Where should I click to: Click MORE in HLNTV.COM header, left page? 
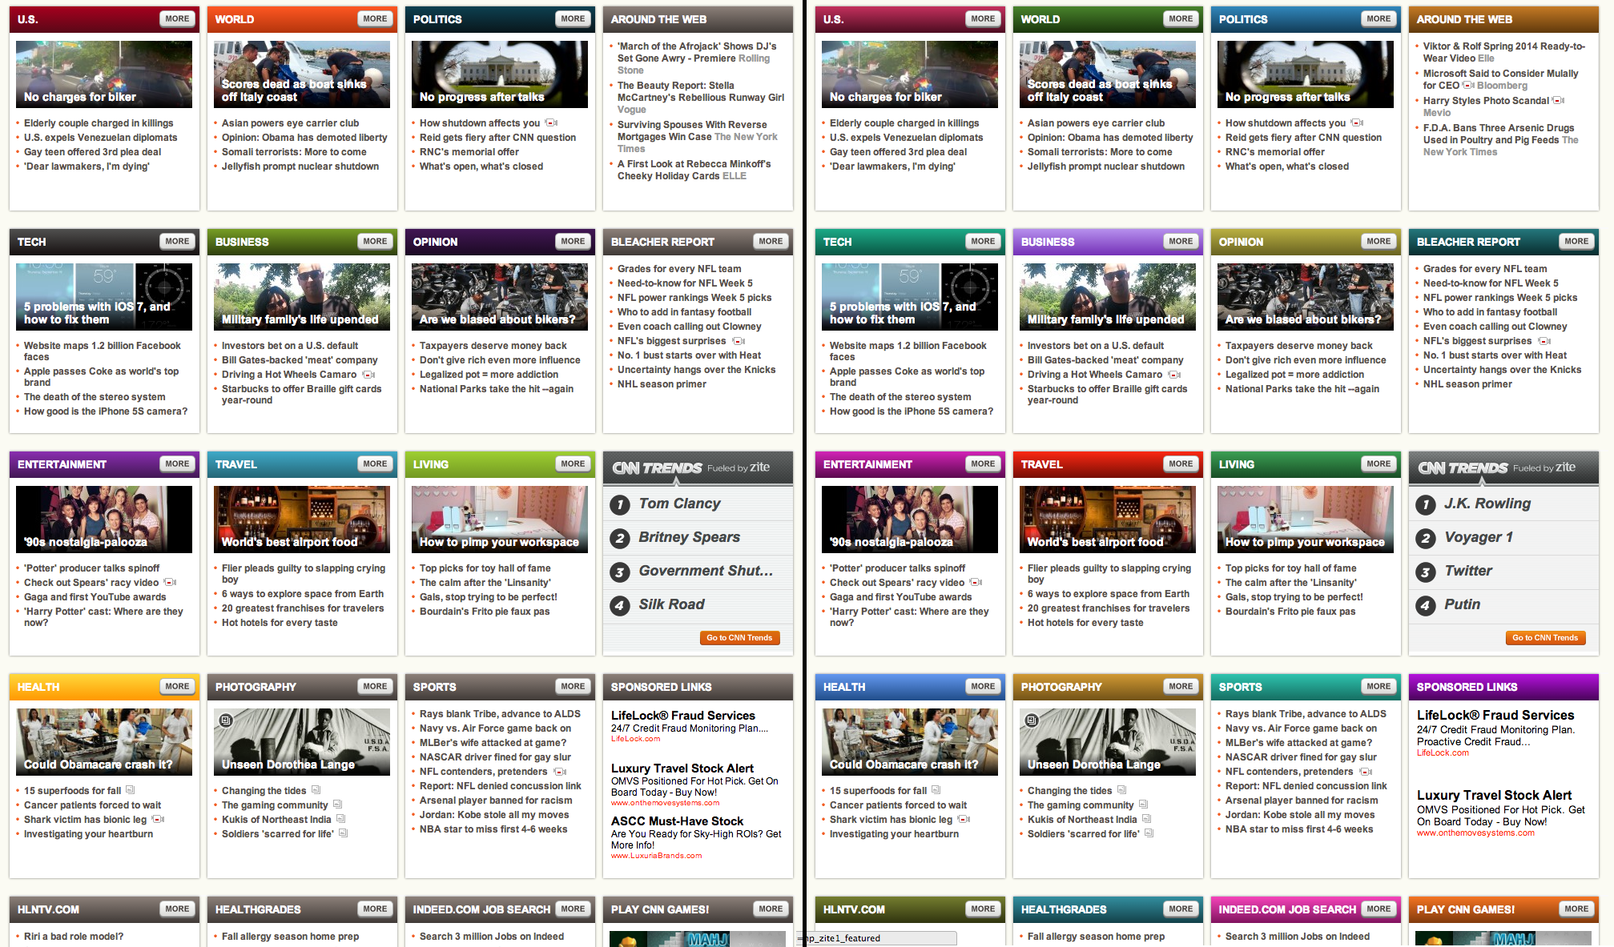[x=177, y=909]
